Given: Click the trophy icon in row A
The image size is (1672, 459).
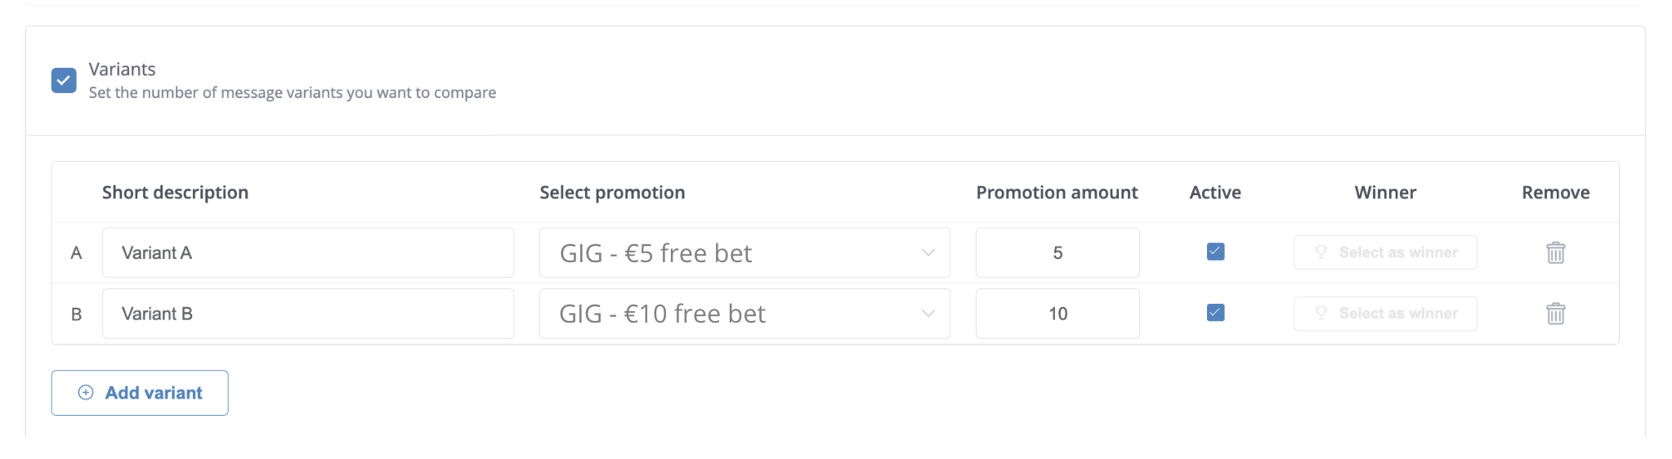Looking at the screenshot, I should pyautogui.click(x=1321, y=252).
